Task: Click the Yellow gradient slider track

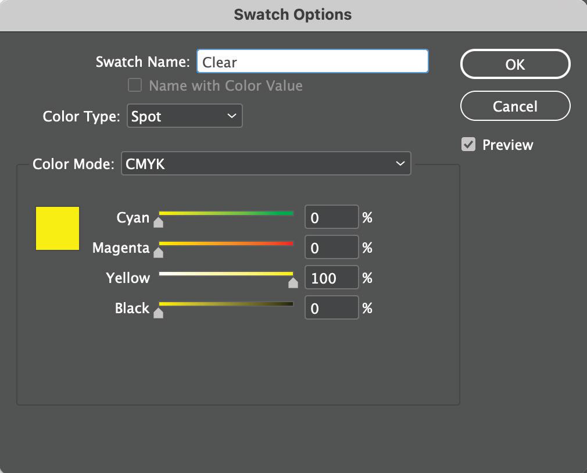Action: tap(226, 273)
